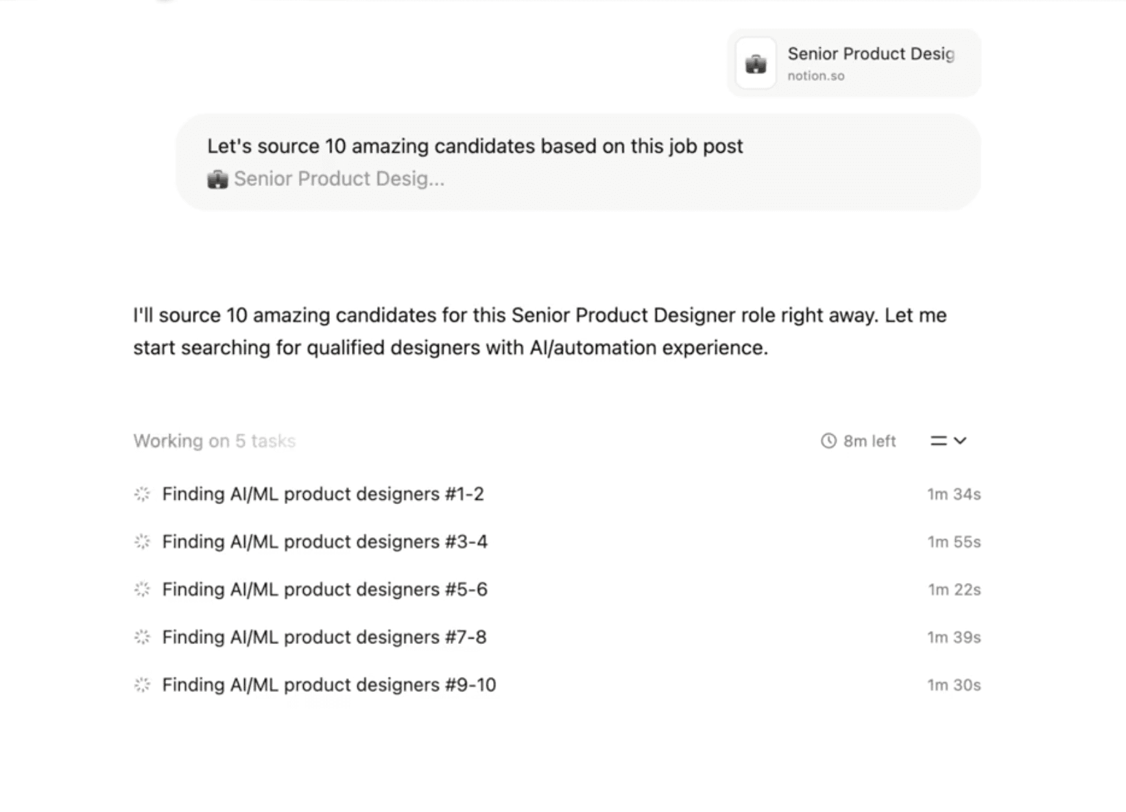1126x812 pixels.
Task: Open task Finding AI/ML product designers #3-4
Action: coord(324,542)
